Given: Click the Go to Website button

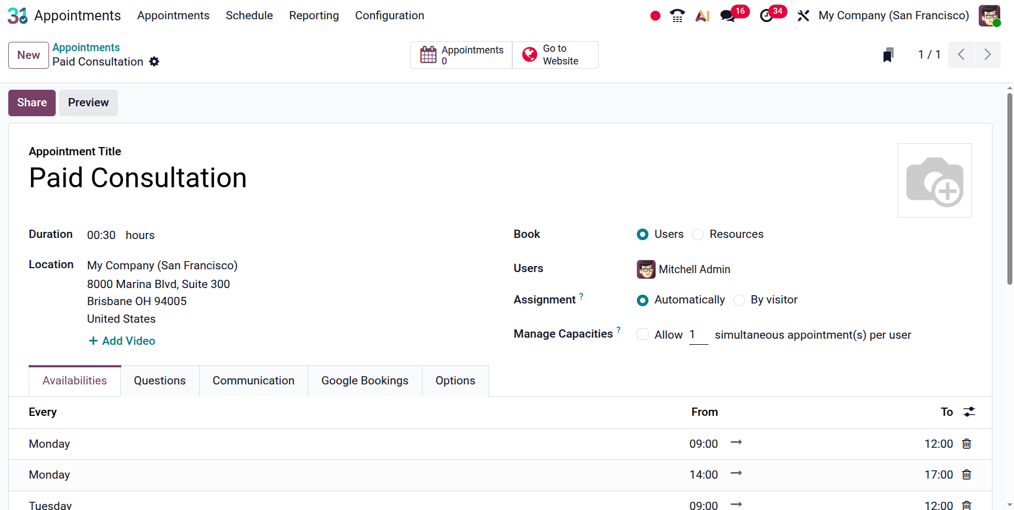Looking at the screenshot, I should pos(555,55).
